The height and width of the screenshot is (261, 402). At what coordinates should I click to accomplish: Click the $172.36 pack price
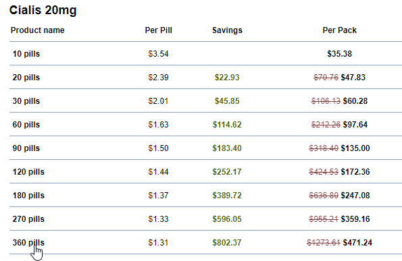pyautogui.click(x=355, y=172)
